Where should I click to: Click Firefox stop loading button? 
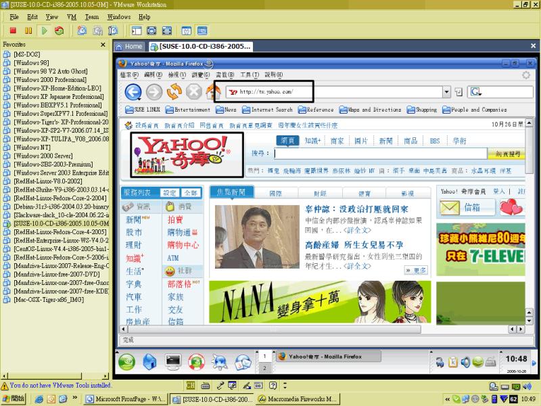tap(194, 92)
